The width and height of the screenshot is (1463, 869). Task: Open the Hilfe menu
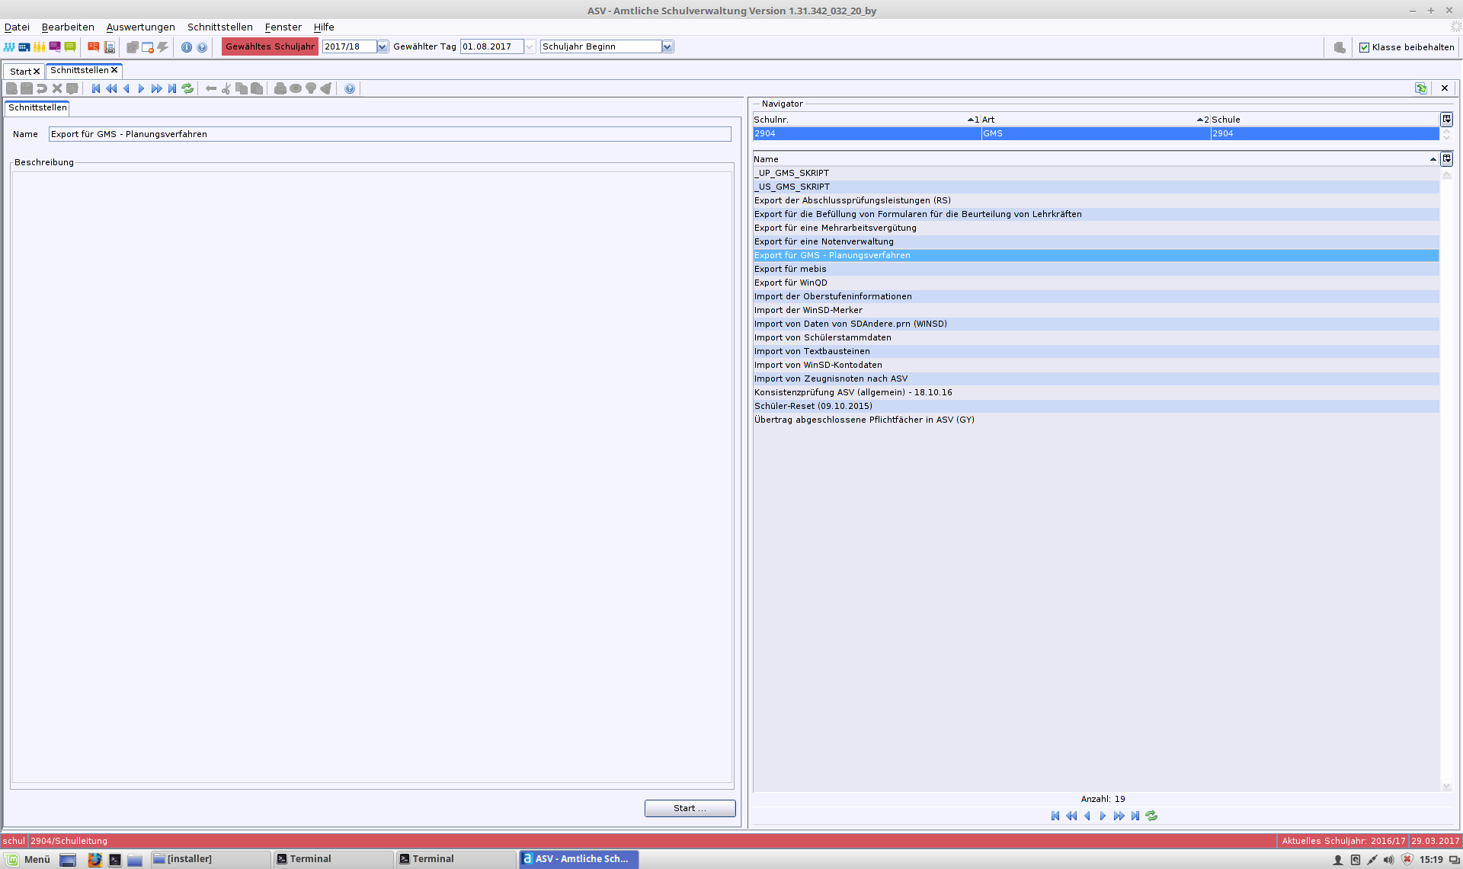(324, 27)
